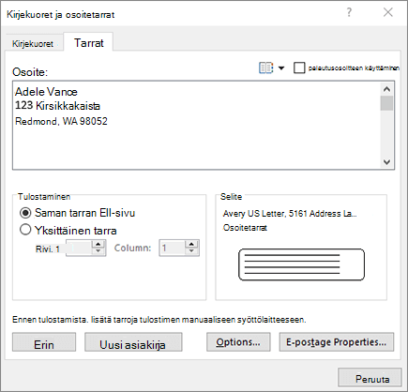Decrease the Rivi value with down arrow
408x392 pixels.
(x=98, y=251)
